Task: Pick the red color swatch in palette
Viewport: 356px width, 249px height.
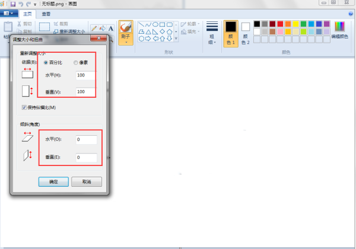Action: (280, 24)
